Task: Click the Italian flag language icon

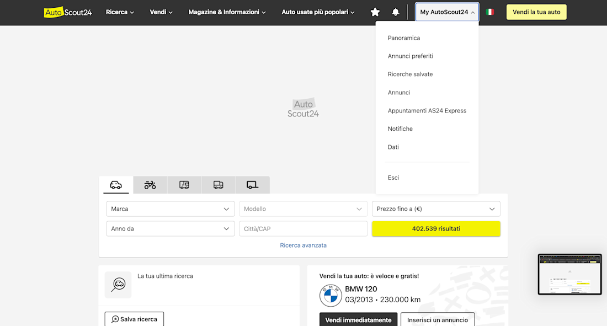Action: [490, 12]
